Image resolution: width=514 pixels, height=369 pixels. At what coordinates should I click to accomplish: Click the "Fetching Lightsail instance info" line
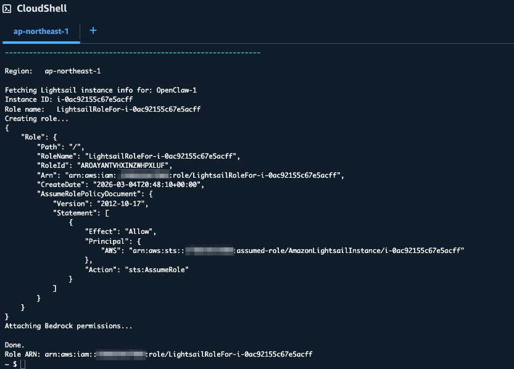click(x=101, y=90)
